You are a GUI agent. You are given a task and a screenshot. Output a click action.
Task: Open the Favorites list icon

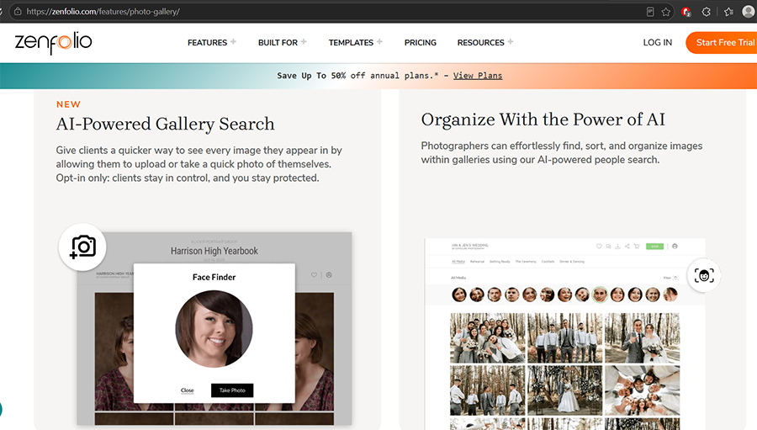[728, 12]
